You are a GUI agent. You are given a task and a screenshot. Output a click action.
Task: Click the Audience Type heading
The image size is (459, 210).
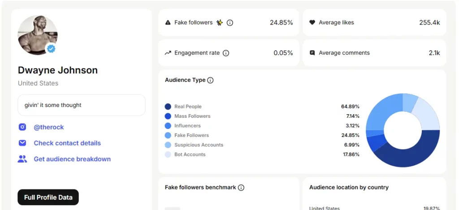point(185,80)
